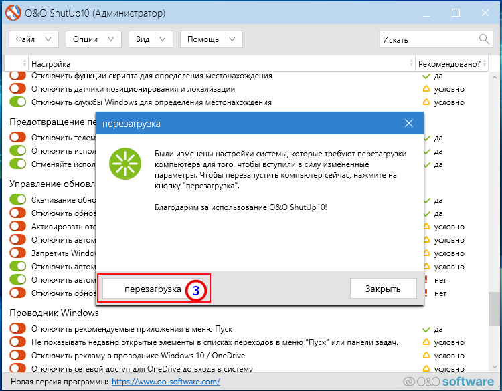Click the перезагрузка restart button
The image size is (502, 391).
[x=153, y=289]
